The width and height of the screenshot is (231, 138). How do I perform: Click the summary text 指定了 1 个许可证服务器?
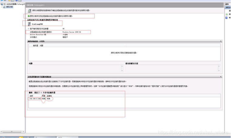[45, 93]
